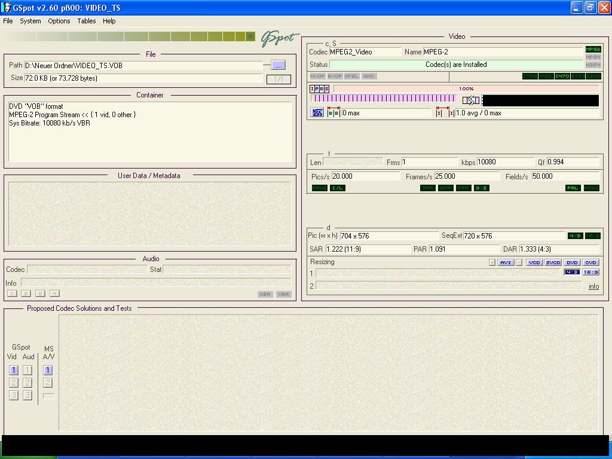Click the S240 colorimetry indicator

593,76
